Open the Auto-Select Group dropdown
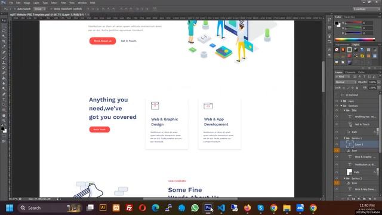The image size is (382, 215). pyautogui.click(x=39, y=9)
